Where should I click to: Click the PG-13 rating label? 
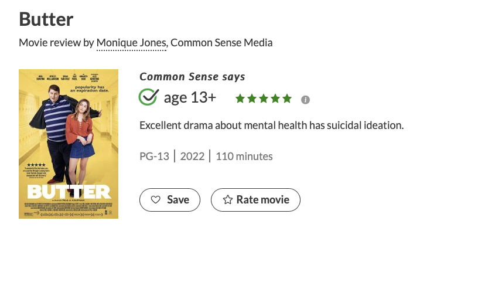(155, 157)
